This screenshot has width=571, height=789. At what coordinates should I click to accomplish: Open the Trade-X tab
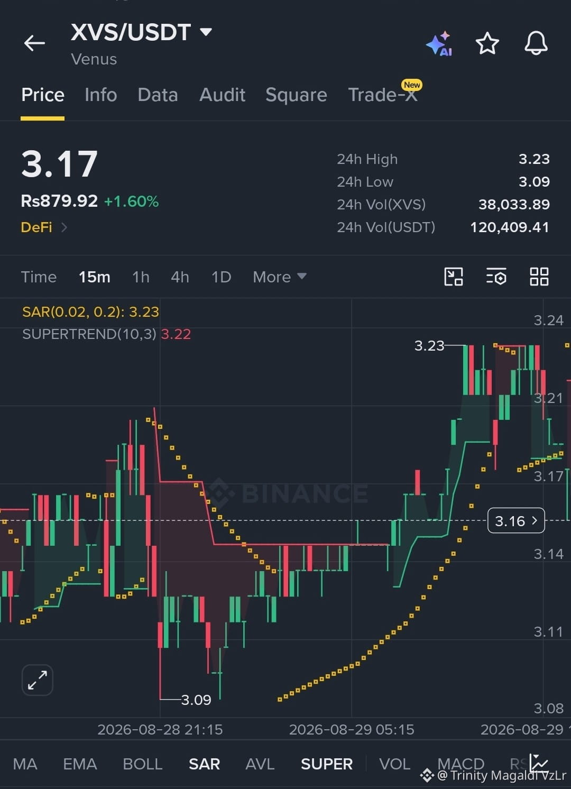coord(383,95)
